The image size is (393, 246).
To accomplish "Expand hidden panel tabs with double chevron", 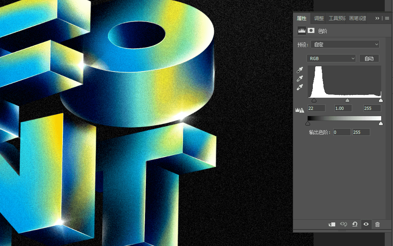I will tap(377, 18).
